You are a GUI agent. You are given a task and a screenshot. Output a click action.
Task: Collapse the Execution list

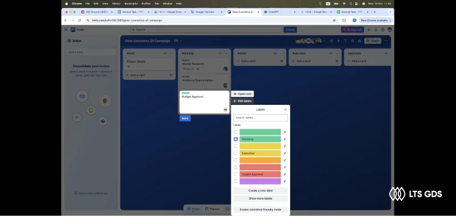point(331,54)
